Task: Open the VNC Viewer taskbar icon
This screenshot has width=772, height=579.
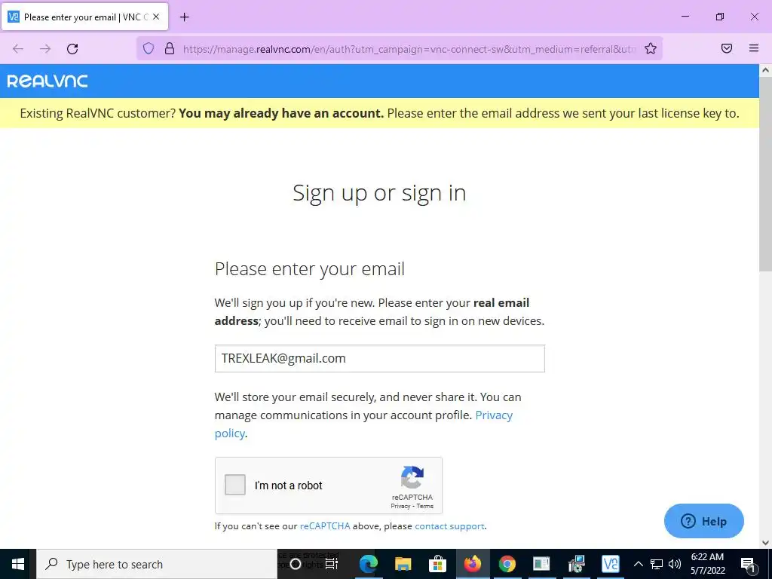Action: [x=610, y=564]
